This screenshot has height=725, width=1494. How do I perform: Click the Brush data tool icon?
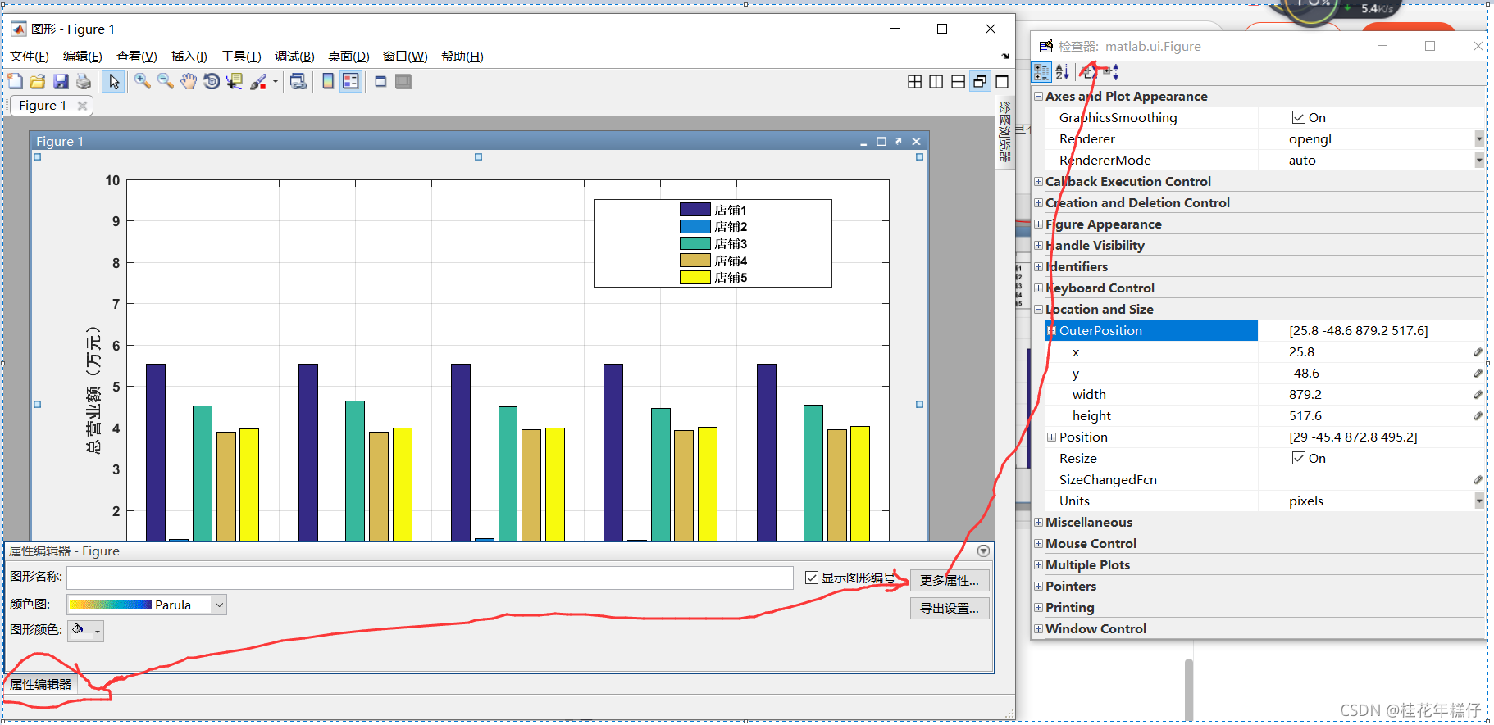tap(258, 81)
